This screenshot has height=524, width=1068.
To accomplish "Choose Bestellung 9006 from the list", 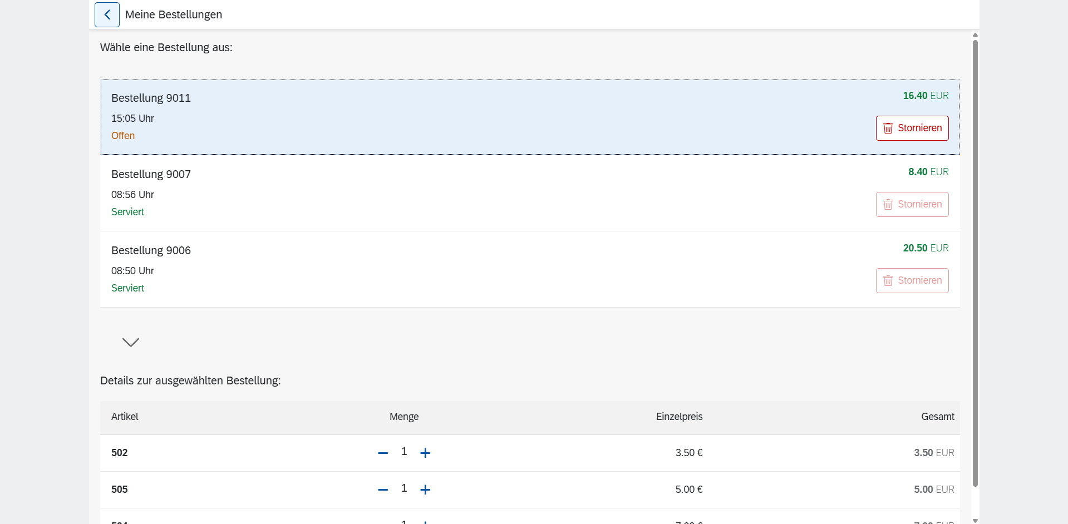I will [x=445, y=269].
